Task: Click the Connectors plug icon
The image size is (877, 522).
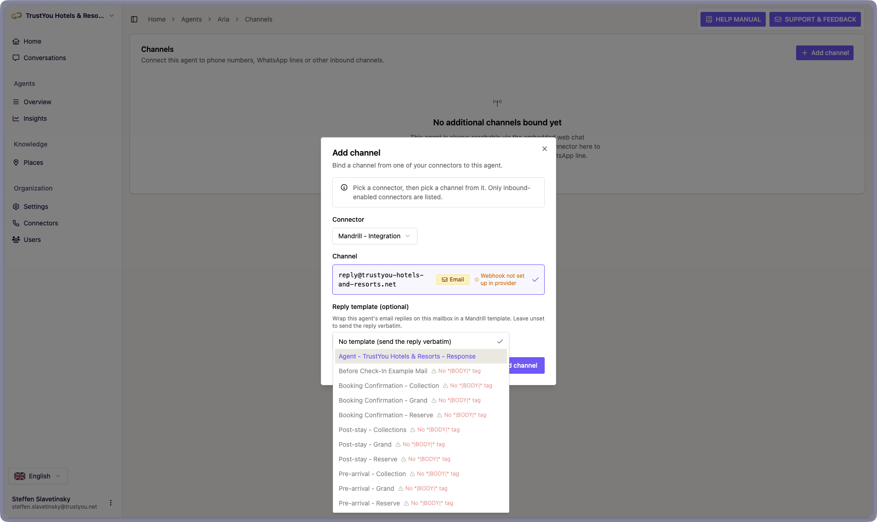Action: point(16,223)
